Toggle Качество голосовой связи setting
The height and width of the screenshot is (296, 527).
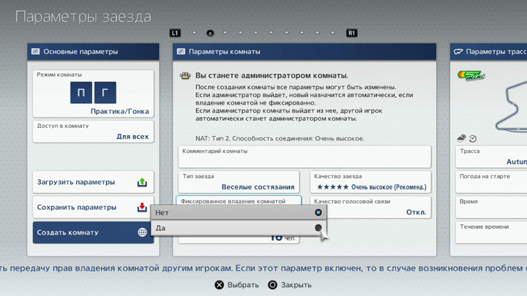click(370, 208)
